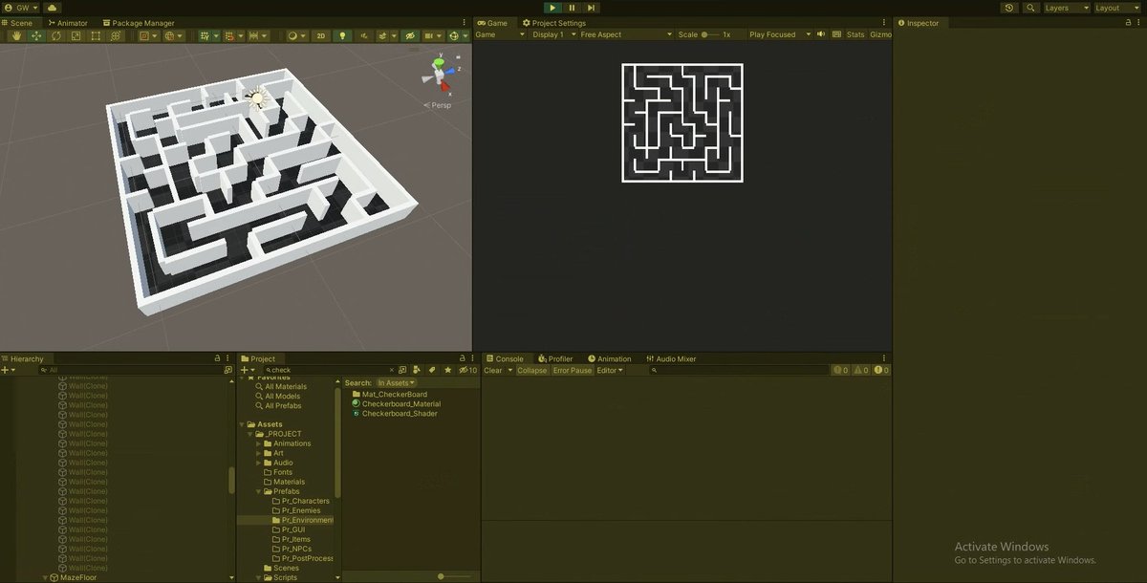Add new object with Hierarchy plus button

[x=8, y=370]
